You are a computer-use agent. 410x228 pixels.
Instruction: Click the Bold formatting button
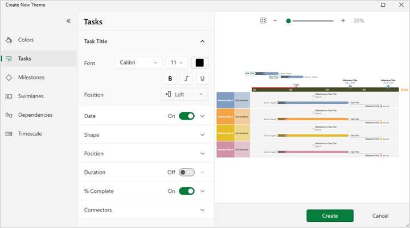[170, 79]
